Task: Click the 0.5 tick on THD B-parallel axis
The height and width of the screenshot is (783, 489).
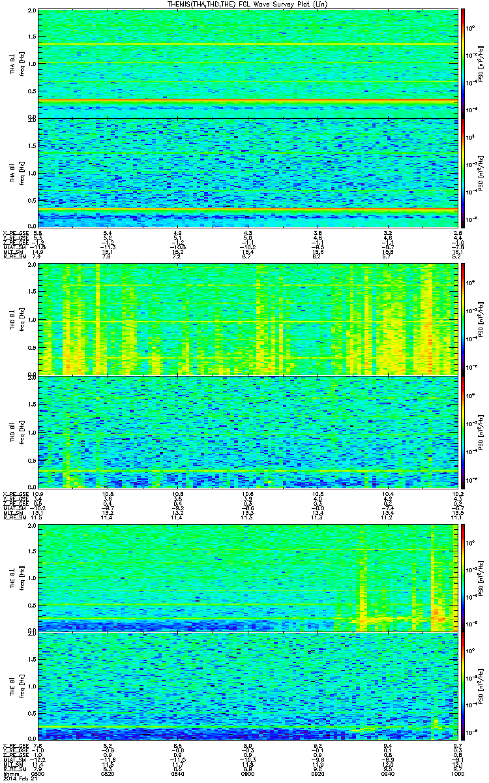Action: click(32, 460)
